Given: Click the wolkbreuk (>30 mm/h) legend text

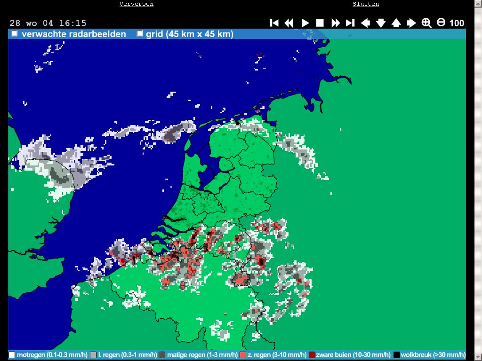Looking at the screenshot, I should coord(433,355).
